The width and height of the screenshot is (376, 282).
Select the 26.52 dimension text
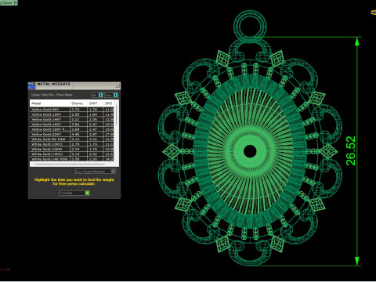(351, 151)
